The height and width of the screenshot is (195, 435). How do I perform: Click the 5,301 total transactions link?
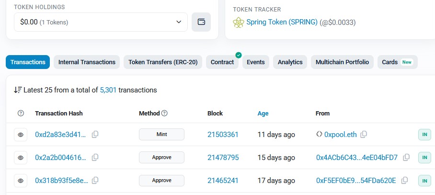pyautogui.click(x=108, y=90)
